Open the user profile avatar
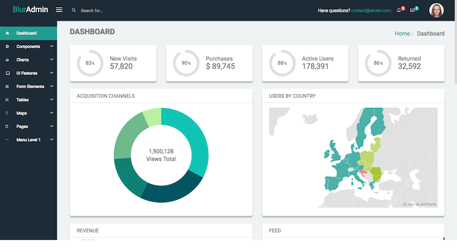The height and width of the screenshot is (247, 457). click(x=436, y=11)
